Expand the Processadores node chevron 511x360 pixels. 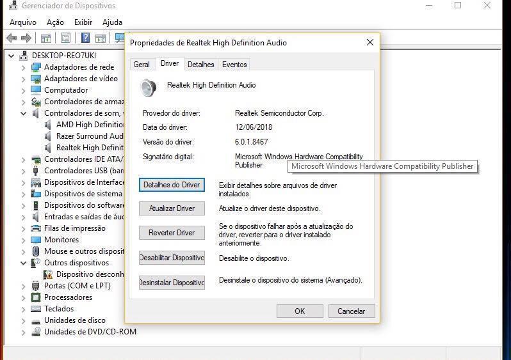coord(23,298)
